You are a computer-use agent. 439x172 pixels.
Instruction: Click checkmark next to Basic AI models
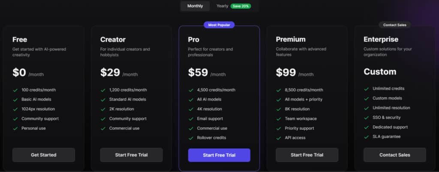coord(15,99)
